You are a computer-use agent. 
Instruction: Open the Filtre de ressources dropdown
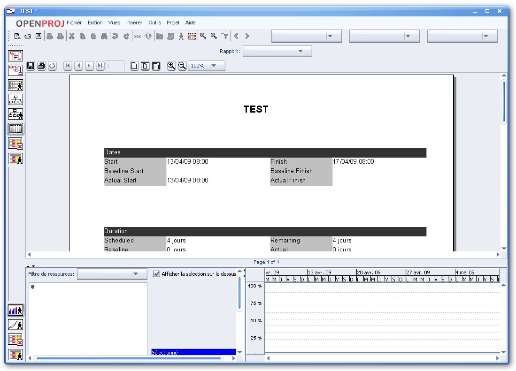click(x=136, y=274)
